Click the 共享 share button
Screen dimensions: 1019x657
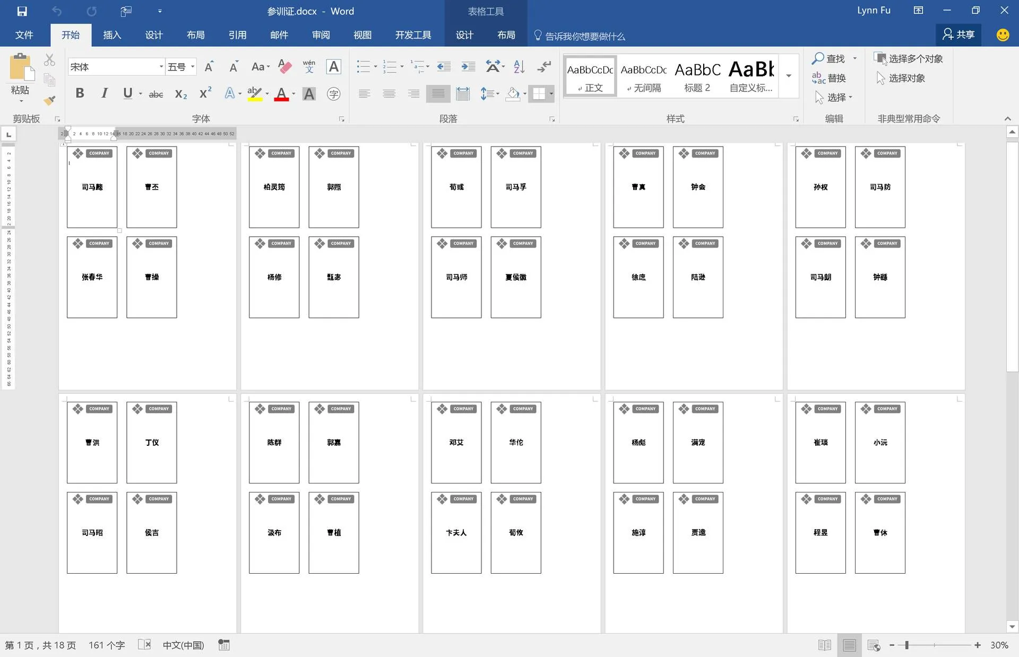point(958,34)
